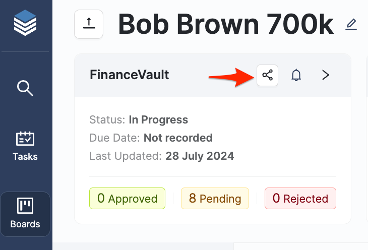This screenshot has height=250, width=368.
Task: Share the FinanceVault card
Action: pyautogui.click(x=267, y=76)
